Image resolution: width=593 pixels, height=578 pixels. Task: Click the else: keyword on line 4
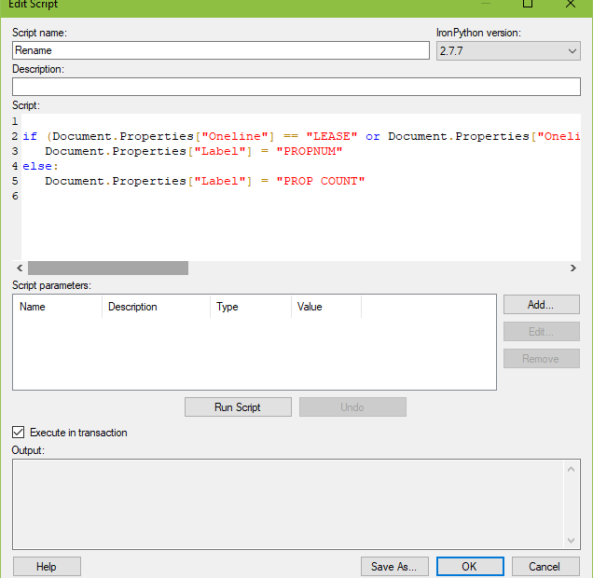pos(40,166)
